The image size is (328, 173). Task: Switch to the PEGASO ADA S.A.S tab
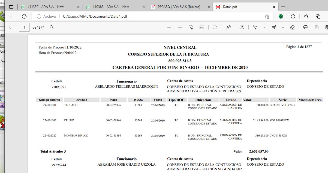179,7
